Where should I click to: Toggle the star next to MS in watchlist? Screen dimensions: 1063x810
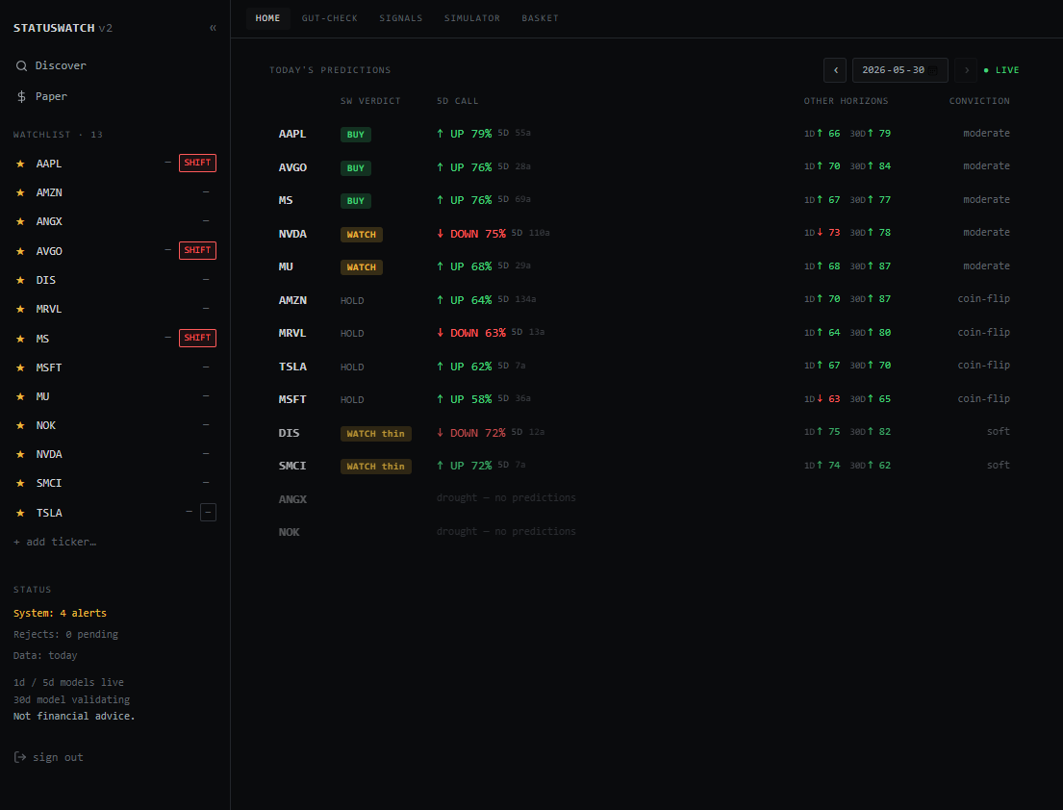pos(20,339)
